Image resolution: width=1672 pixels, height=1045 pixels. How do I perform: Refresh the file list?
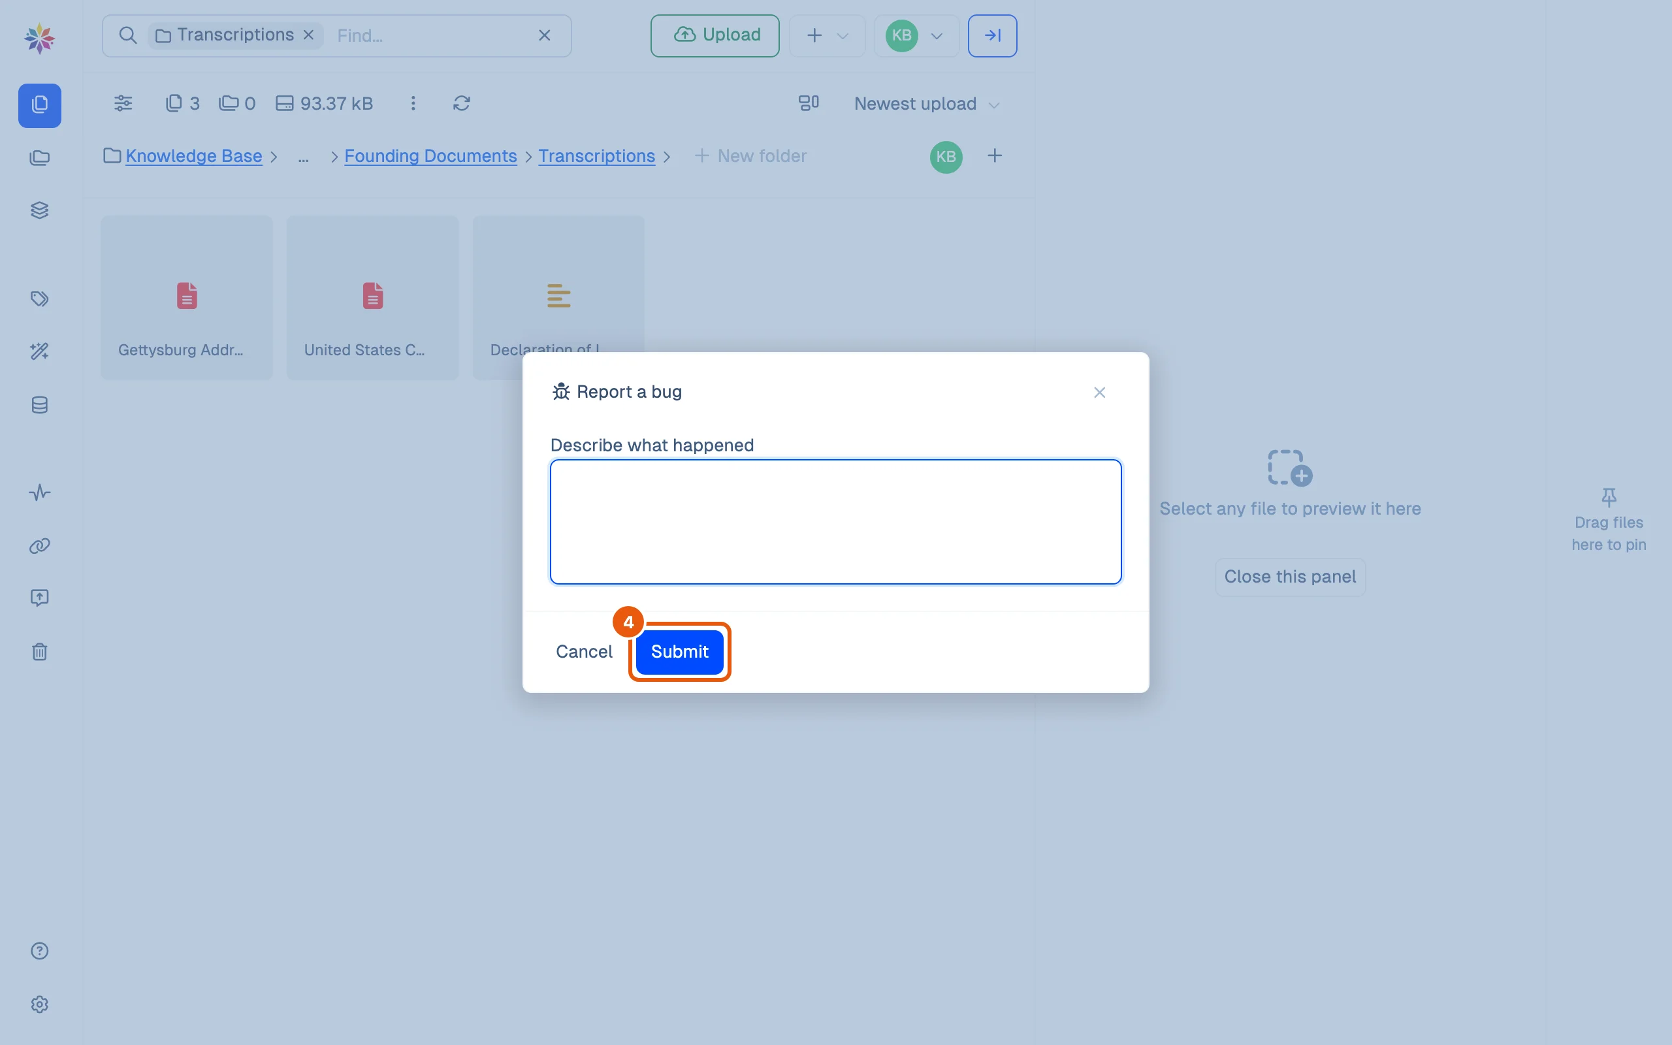(462, 103)
